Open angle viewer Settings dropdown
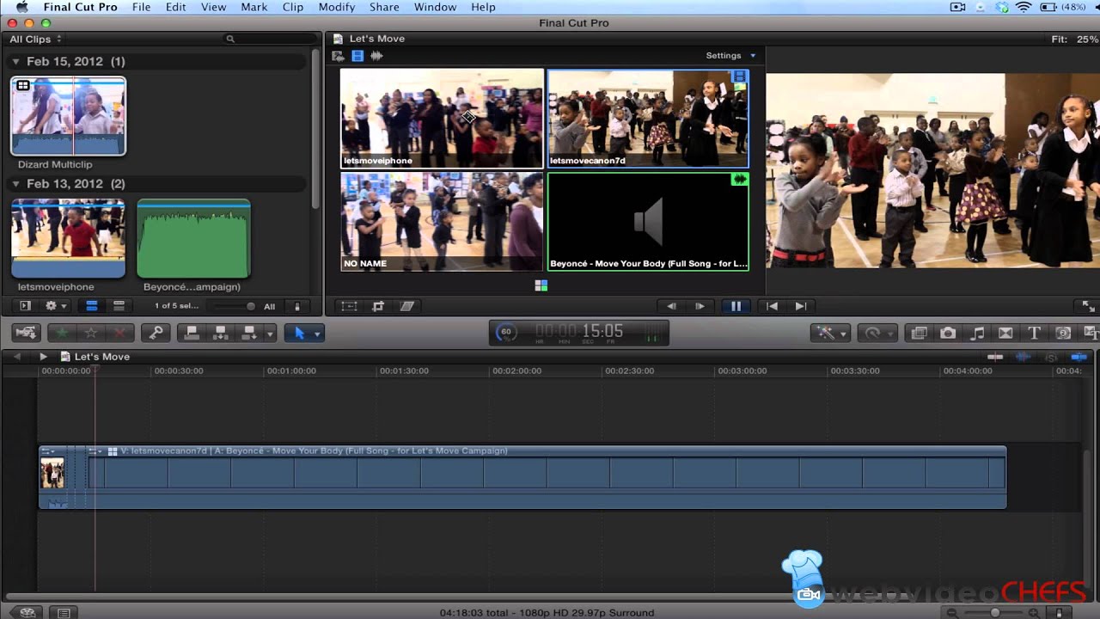The image size is (1100, 619). 731,56
